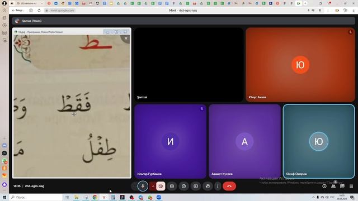Click the Şamxal black video tile
This screenshot has height=201, width=358.
coord(189,65)
